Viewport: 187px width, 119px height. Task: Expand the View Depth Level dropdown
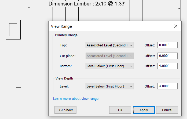click(x=109, y=86)
